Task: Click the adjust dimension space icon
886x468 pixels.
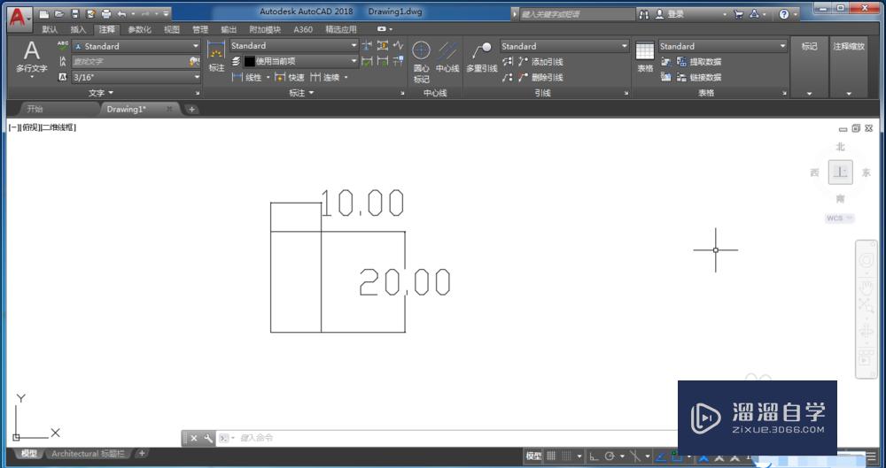Action: (383, 46)
